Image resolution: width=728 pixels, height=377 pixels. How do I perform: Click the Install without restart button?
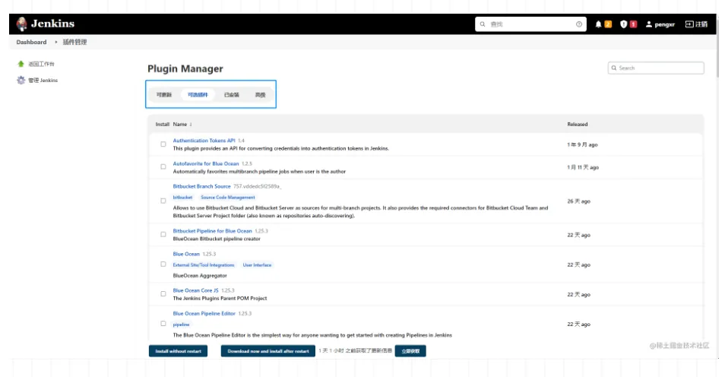(179, 351)
